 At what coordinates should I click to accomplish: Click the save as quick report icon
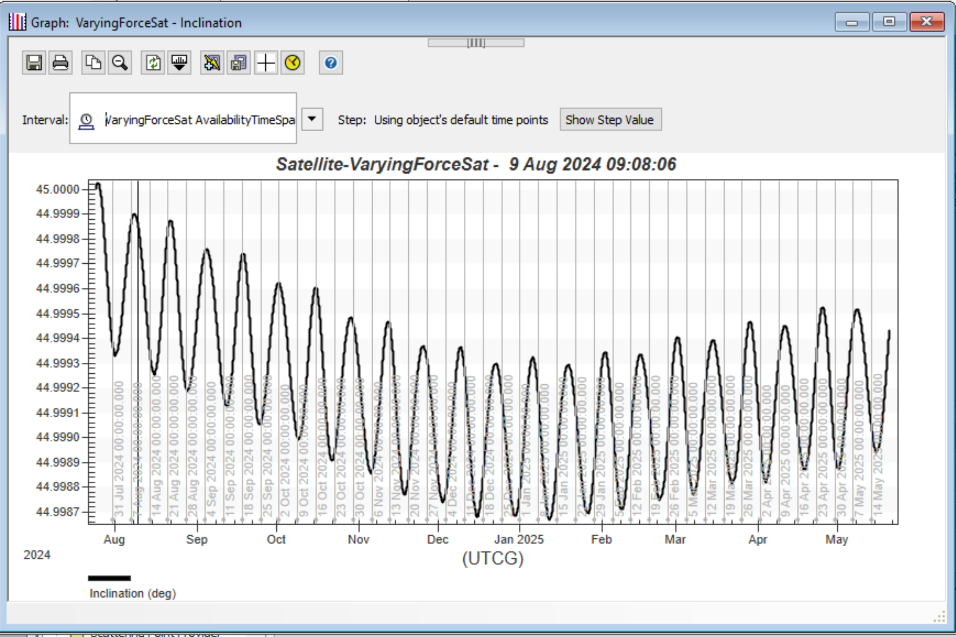(x=238, y=63)
